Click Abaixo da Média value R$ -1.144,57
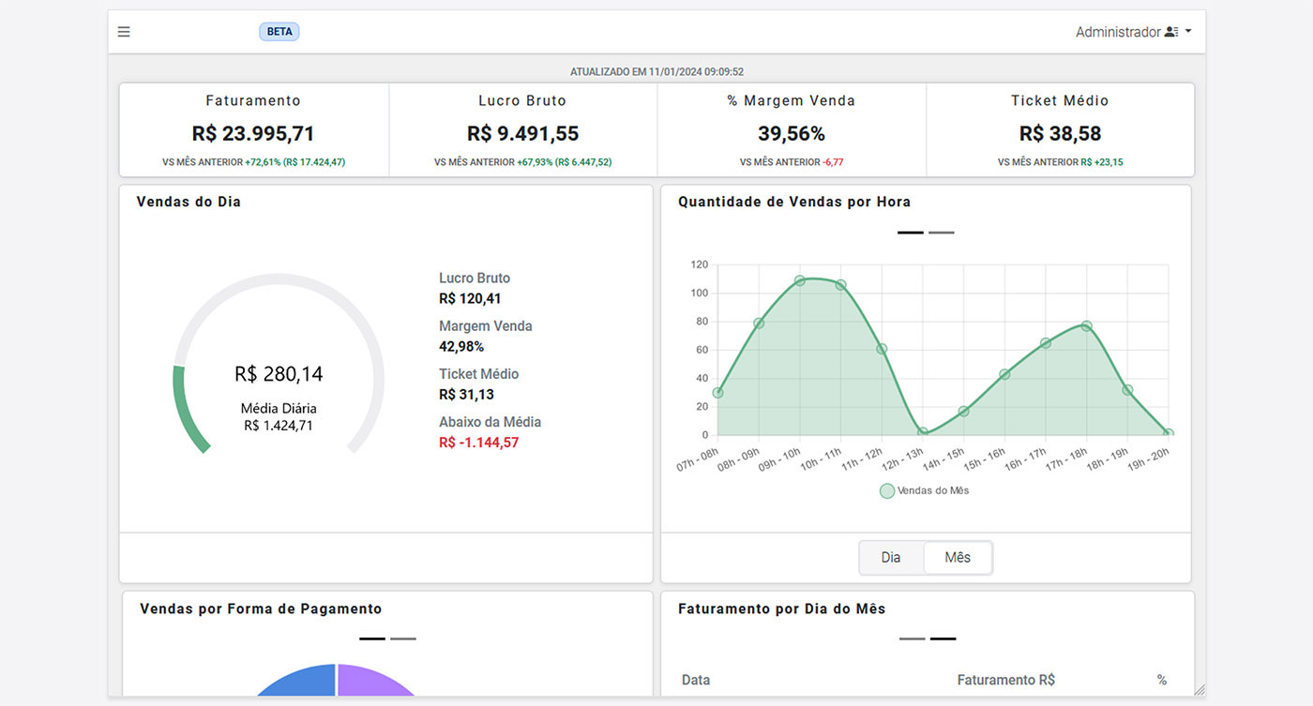1313x706 pixels. pyautogui.click(x=478, y=443)
